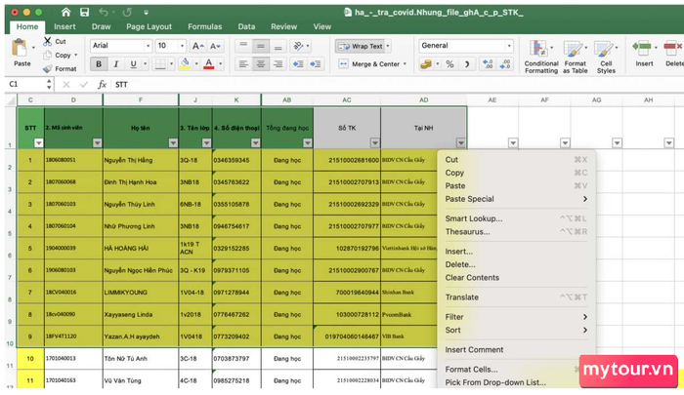Click the Cut scissors icon
Viewport: 684px width, 395px height.
coord(47,42)
